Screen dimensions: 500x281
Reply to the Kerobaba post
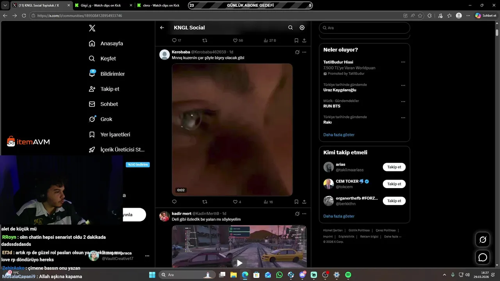click(174, 202)
